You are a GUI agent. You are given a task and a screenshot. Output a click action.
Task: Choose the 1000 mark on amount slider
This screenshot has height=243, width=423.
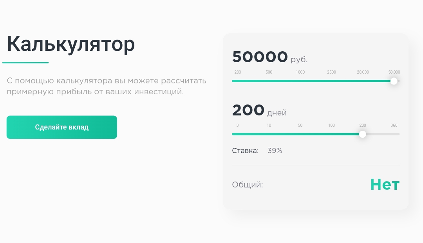pyautogui.click(x=300, y=72)
